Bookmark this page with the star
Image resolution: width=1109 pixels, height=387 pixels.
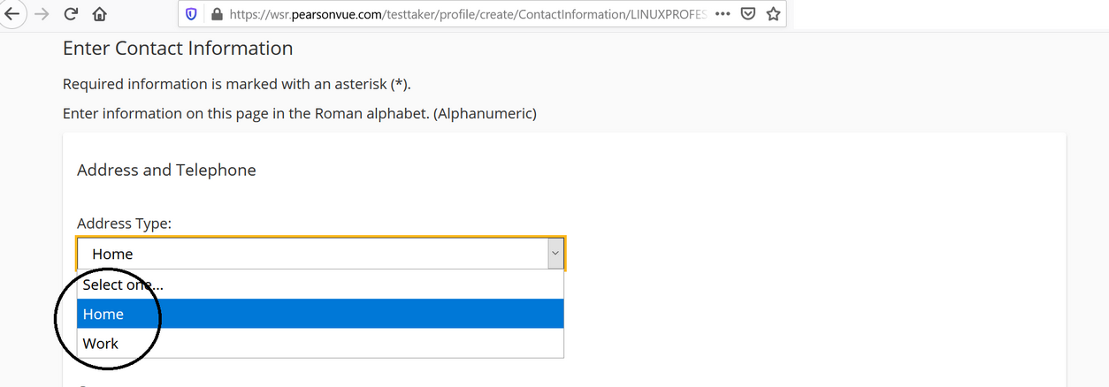click(773, 14)
